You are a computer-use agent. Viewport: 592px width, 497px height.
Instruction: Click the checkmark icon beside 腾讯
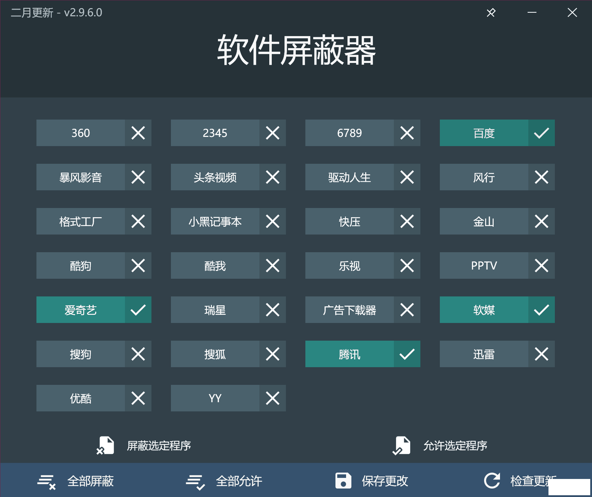pyautogui.click(x=407, y=354)
